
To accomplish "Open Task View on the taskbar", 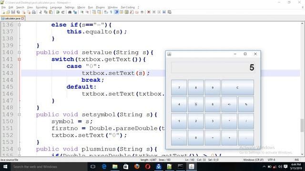I will coord(93,167).
